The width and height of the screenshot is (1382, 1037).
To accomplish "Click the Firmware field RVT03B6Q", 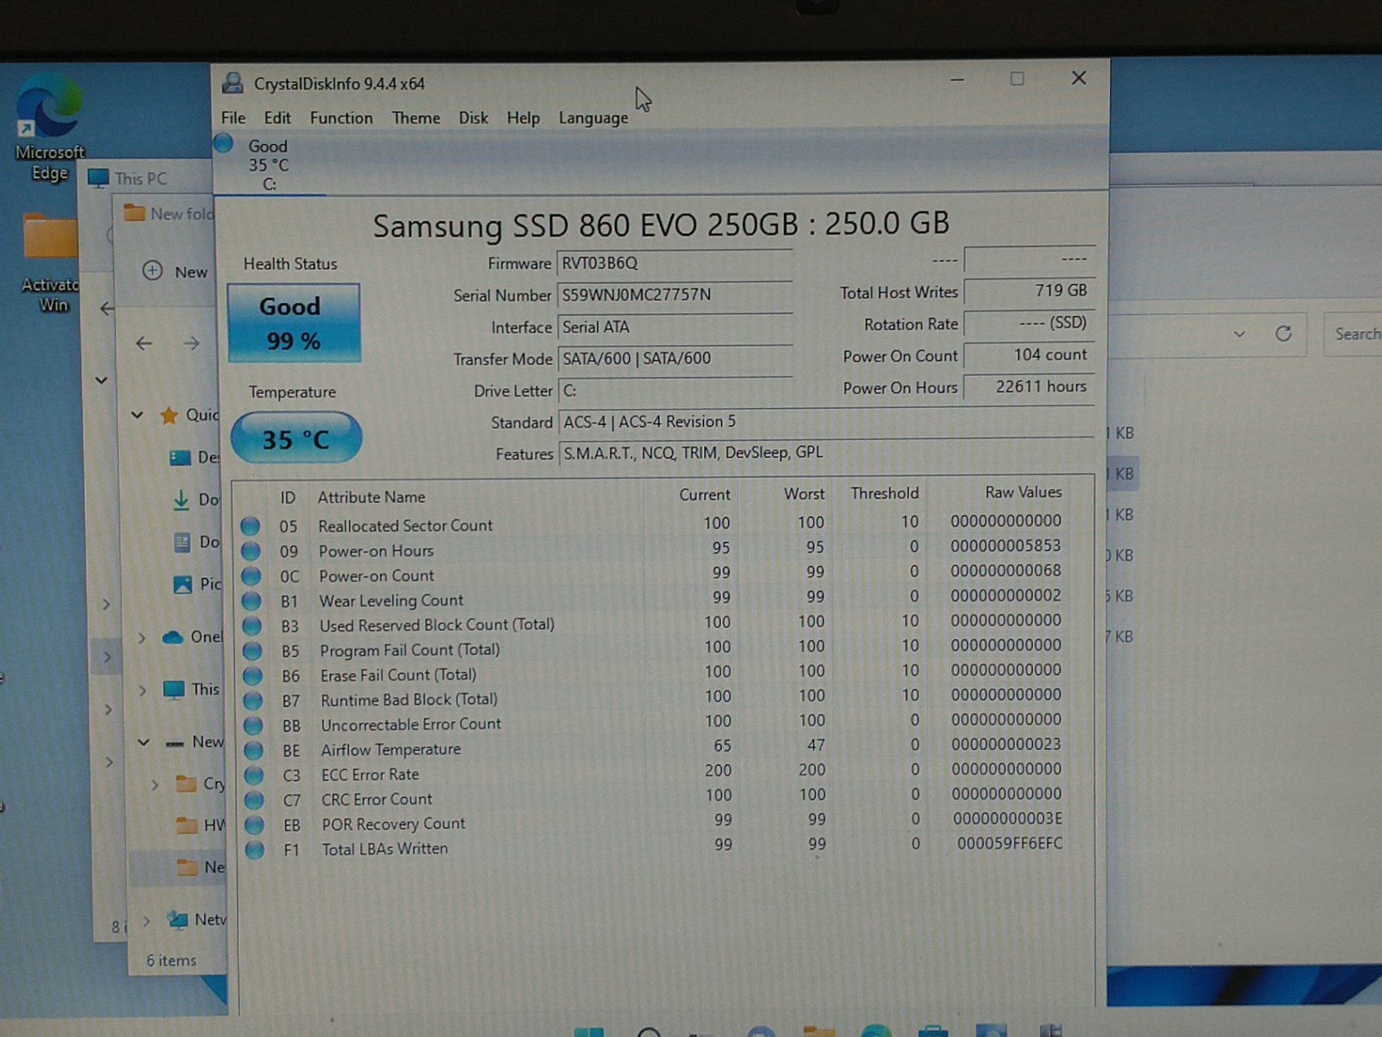I will [675, 264].
